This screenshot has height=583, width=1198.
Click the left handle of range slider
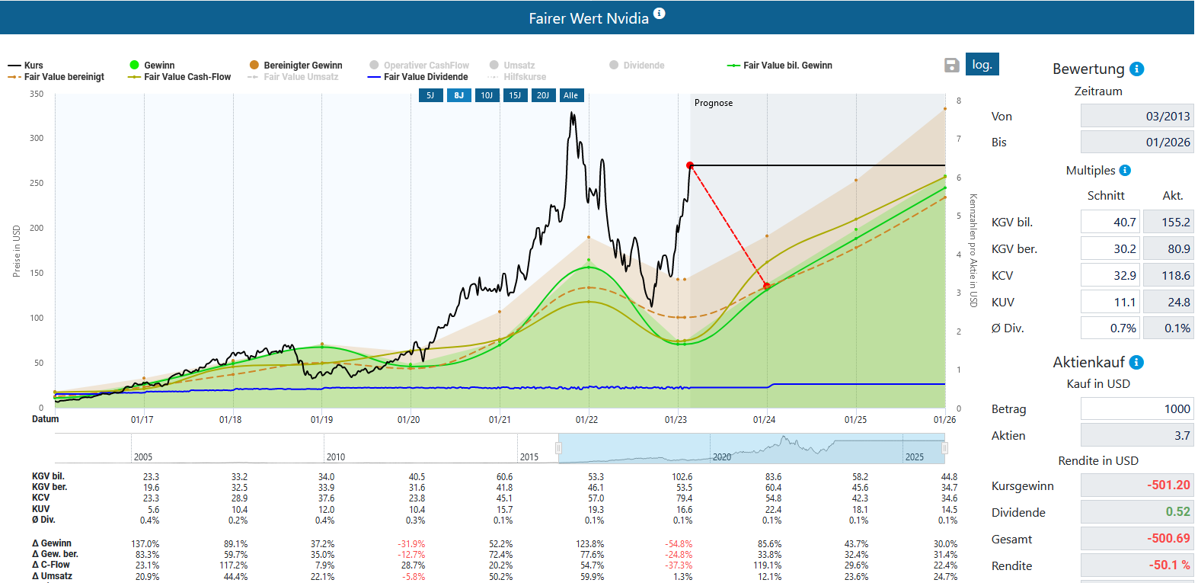click(558, 448)
